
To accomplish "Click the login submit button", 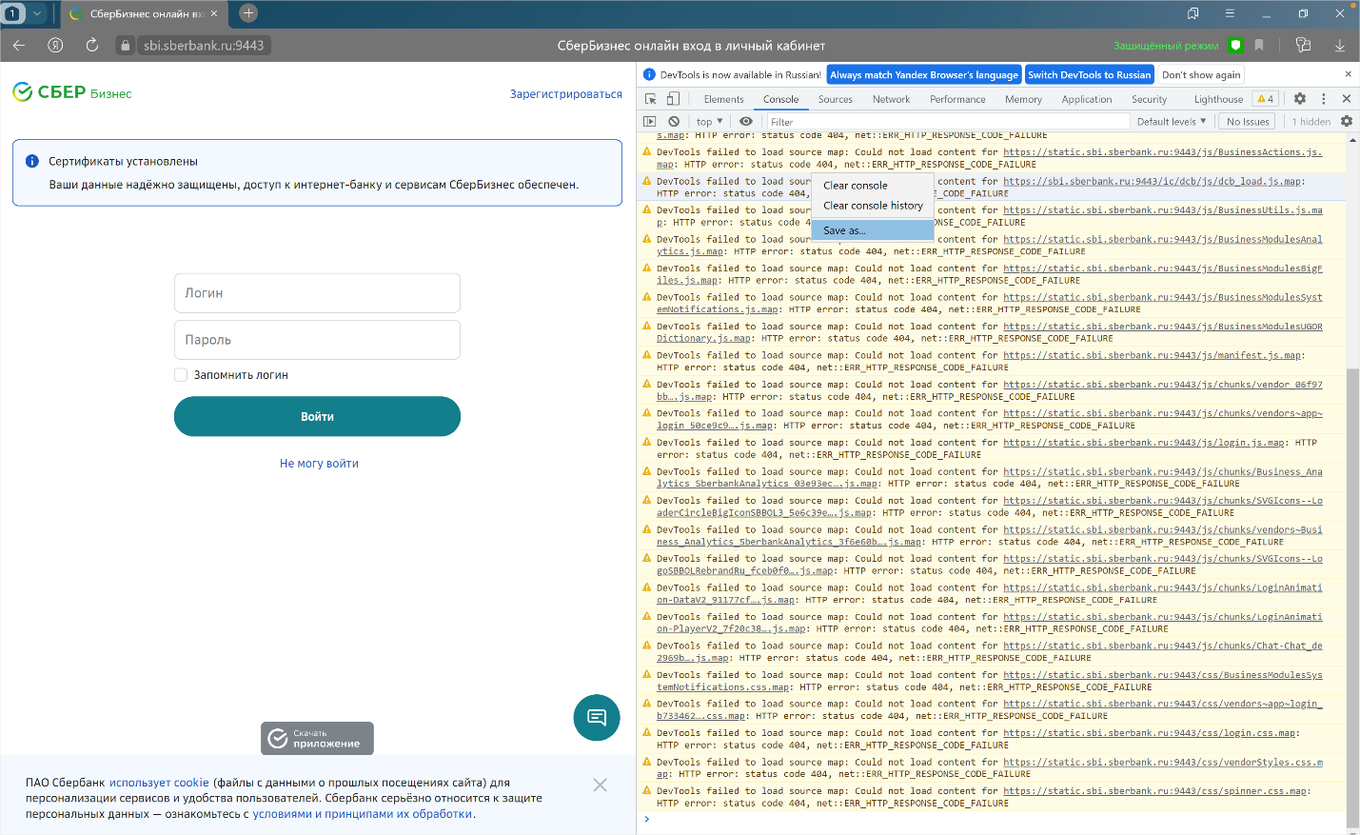I will [317, 416].
